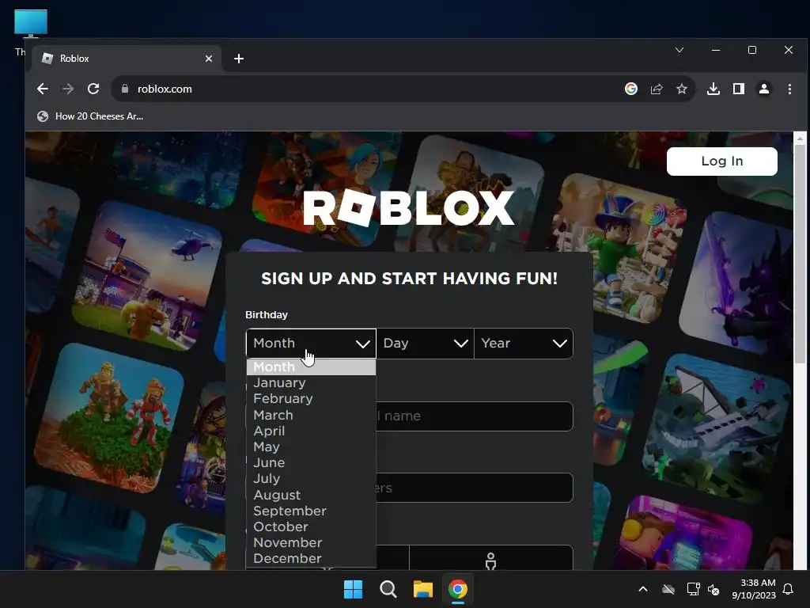
Task: Bookmark this page with the star
Action: pyautogui.click(x=682, y=89)
